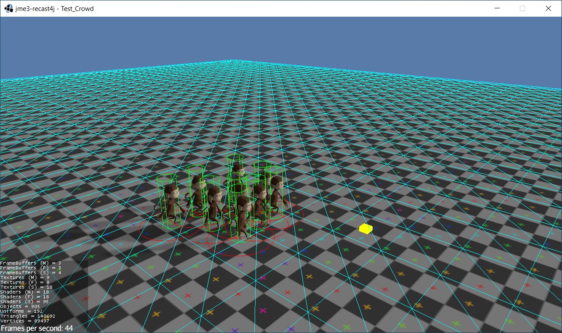Click the "Shaders (M) = 18" stat line

(x=25, y=292)
